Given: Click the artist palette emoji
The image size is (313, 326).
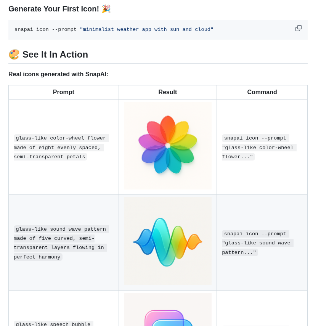Looking at the screenshot, I should pyautogui.click(x=14, y=55).
